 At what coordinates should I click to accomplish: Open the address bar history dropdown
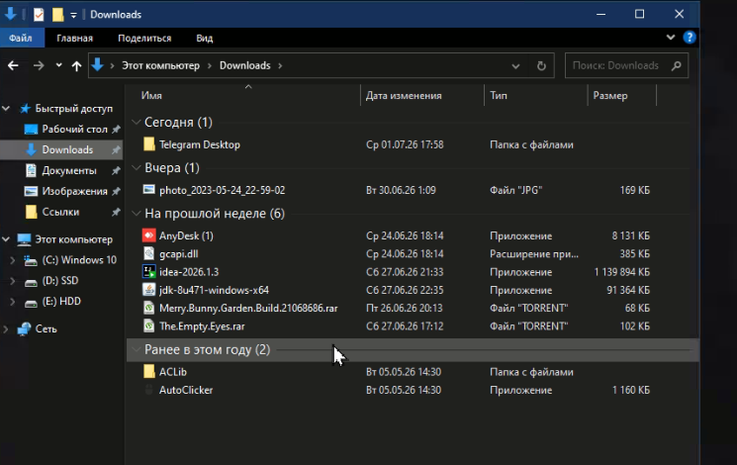click(x=515, y=66)
